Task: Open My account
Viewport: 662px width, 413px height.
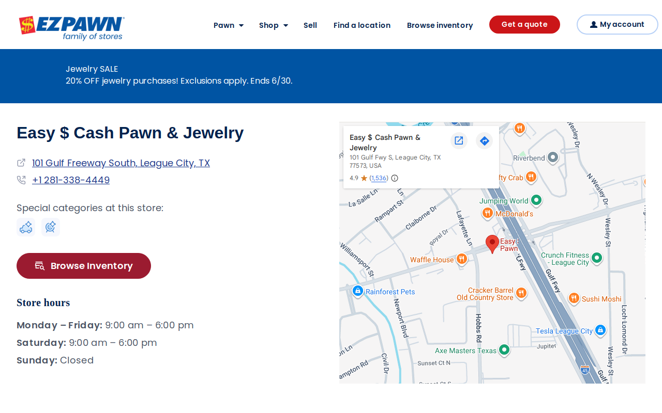Action: coord(618,24)
